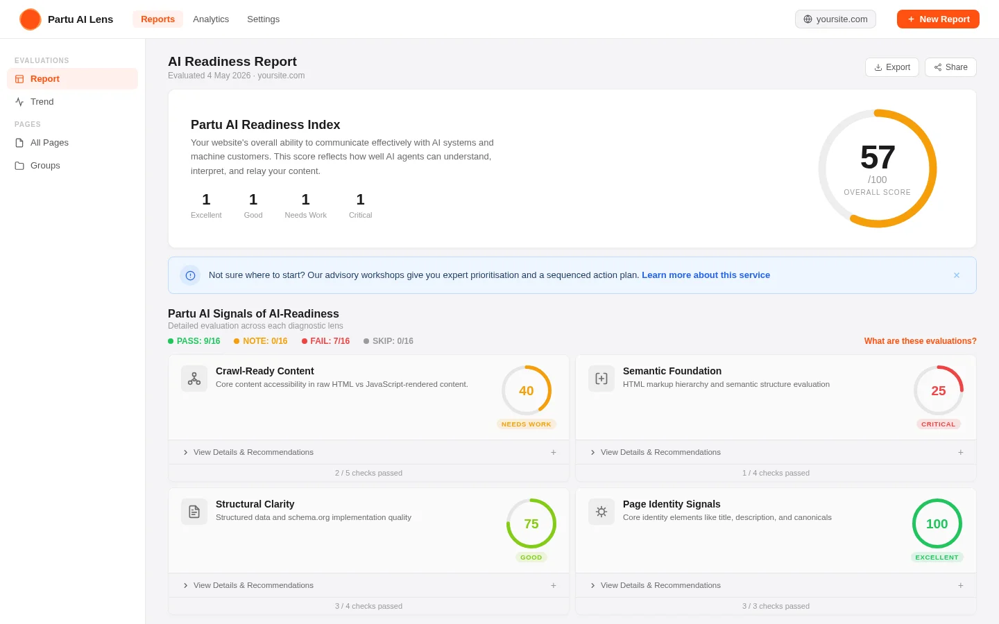Screen dimensions: 999x624
Task: Click the Semantic Foundation brackets icon
Action: [x=601, y=379]
